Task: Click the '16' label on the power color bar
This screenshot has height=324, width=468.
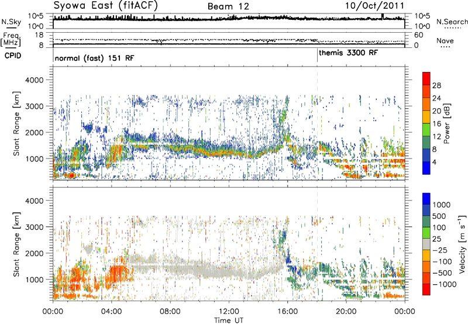Action: point(436,124)
